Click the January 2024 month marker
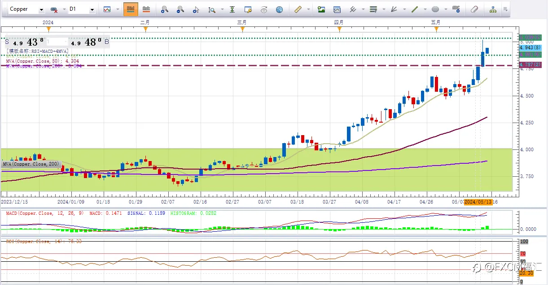This screenshot has height=285, width=548. 48,23
